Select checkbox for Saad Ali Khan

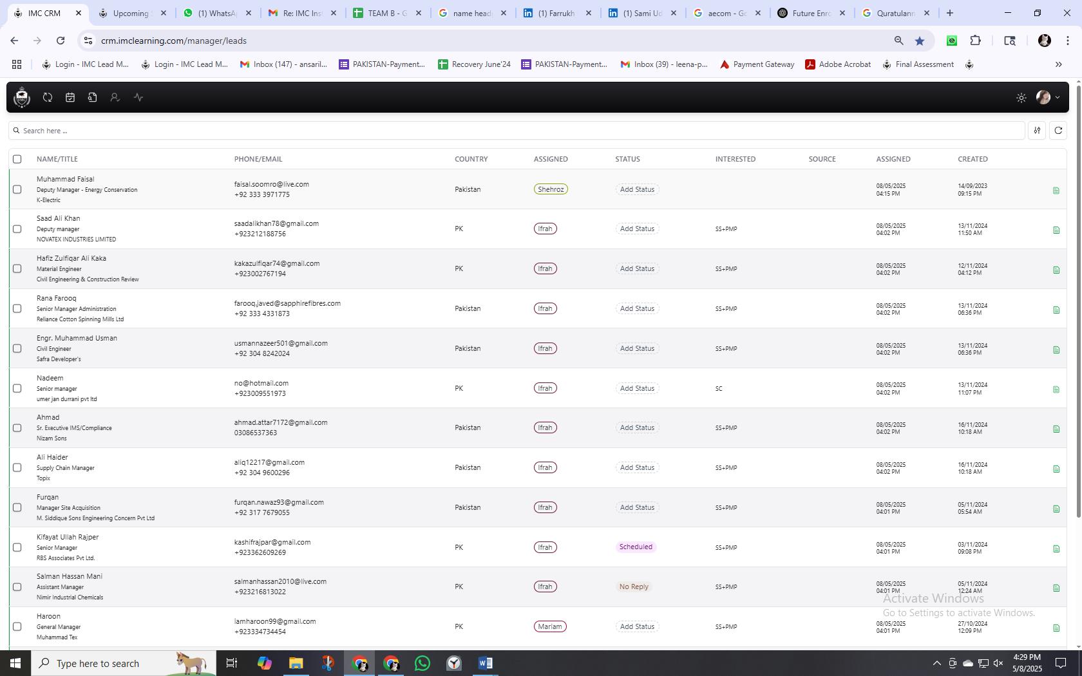point(17,229)
